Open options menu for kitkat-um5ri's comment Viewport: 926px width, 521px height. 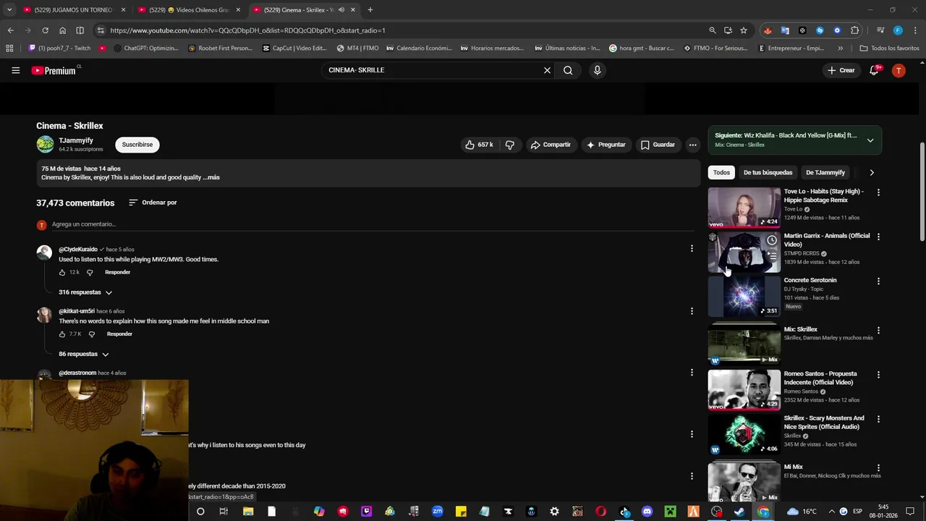point(692,310)
